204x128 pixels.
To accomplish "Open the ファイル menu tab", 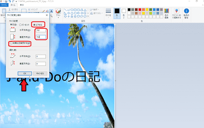I will pyautogui.click(x=4, y=5).
